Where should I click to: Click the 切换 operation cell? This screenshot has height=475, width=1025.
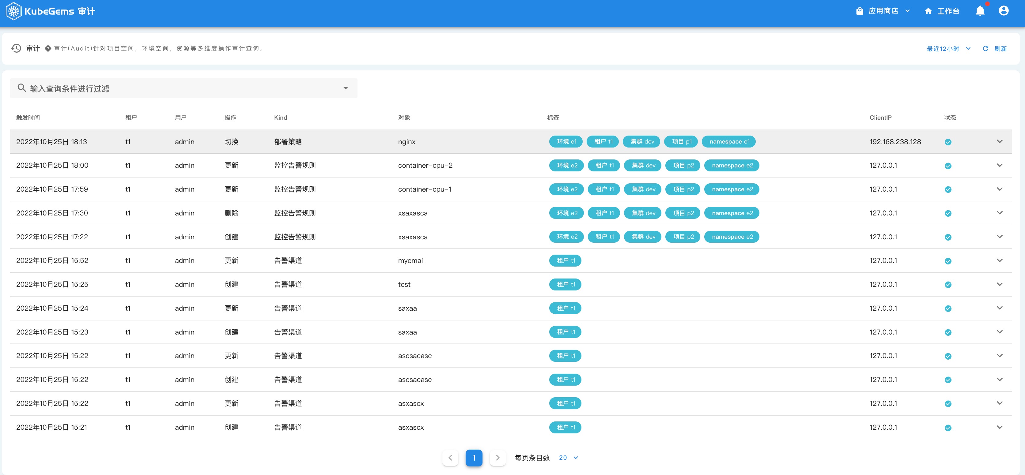coord(231,142)
